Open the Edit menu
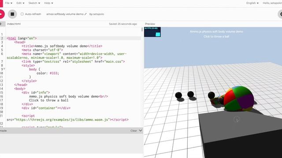Screen dimensions: 282x158 tap(20, 3)
